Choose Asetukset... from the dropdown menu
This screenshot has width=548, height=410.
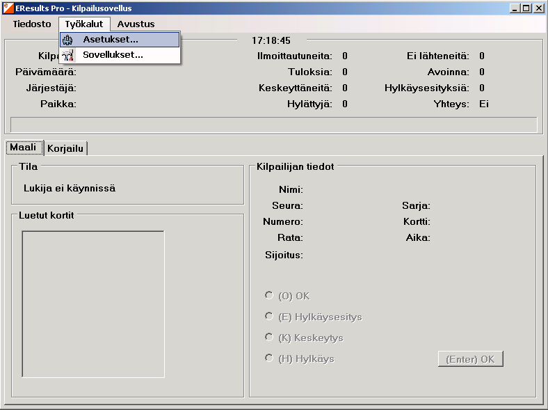coord(120,40)
